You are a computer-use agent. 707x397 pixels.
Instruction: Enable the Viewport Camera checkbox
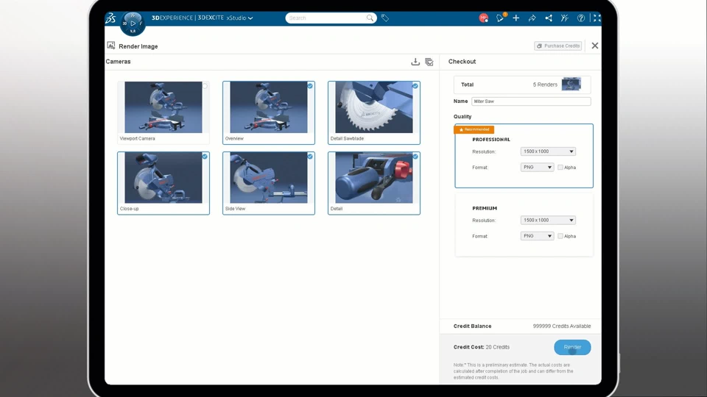205,85
